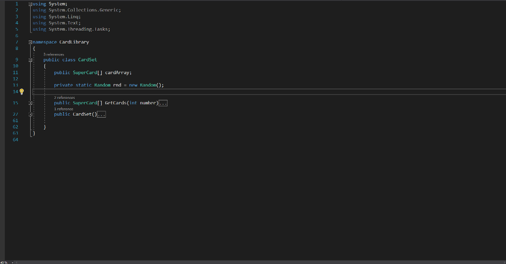506x264 pixels.
Task: Click line number 64 in the margin
Action: pyautogui.click(x=15, y=140)
